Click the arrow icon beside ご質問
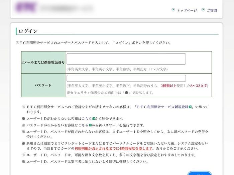234x175 pixels. 203,10
